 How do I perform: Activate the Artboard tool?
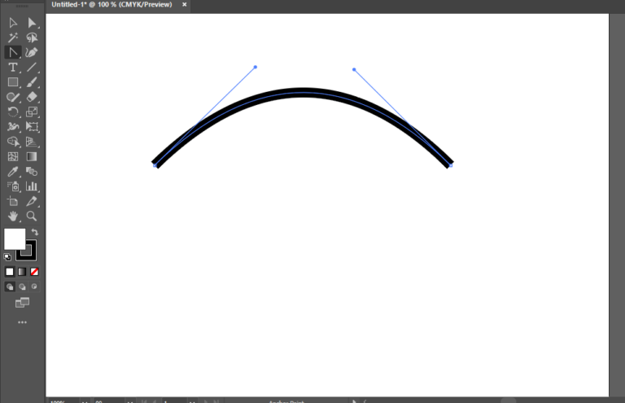(13, 201)
